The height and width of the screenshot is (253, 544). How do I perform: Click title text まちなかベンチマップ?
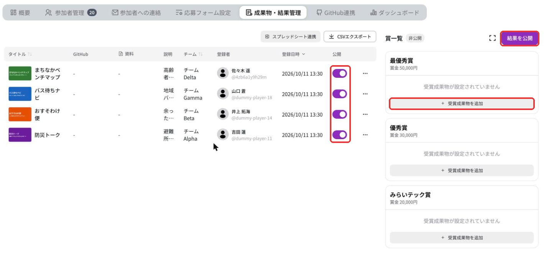tap(47, 74)
